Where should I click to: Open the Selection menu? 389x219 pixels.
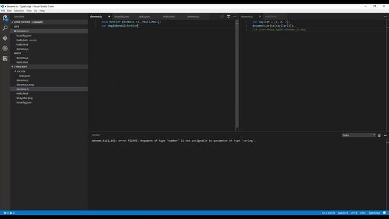(x=19, y=11)
